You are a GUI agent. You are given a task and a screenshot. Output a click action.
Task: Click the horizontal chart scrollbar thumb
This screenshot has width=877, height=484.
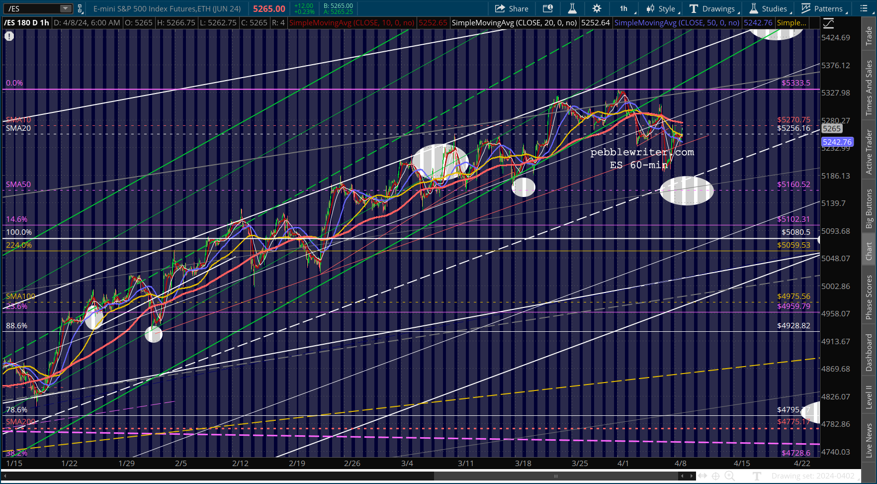pyautogui.click(x=556, y=476)
